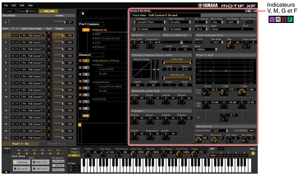Open OutputSelect L&R dropdown
Screen dimensions: 298x175
[220, 131]
